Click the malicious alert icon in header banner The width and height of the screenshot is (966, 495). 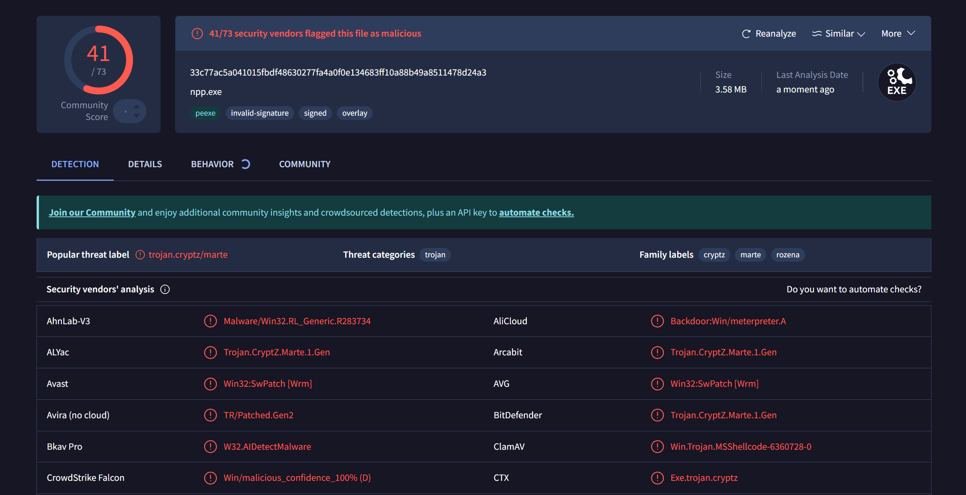pos(197,34)
